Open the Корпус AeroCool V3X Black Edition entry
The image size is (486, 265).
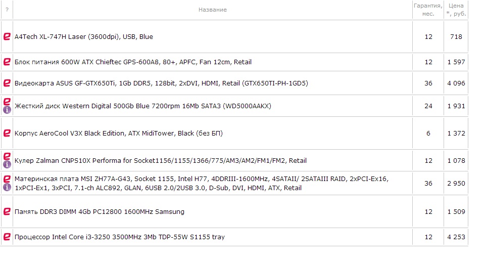coord(119,133)
